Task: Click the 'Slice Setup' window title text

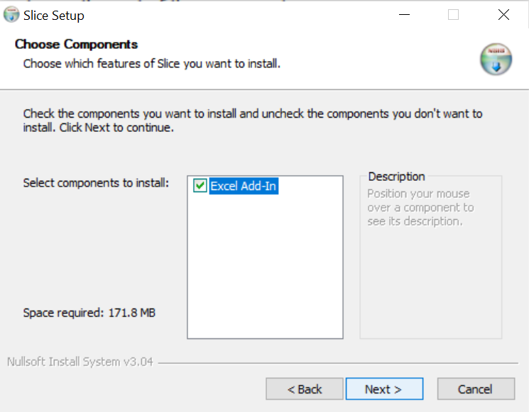Action: (54, 15)
